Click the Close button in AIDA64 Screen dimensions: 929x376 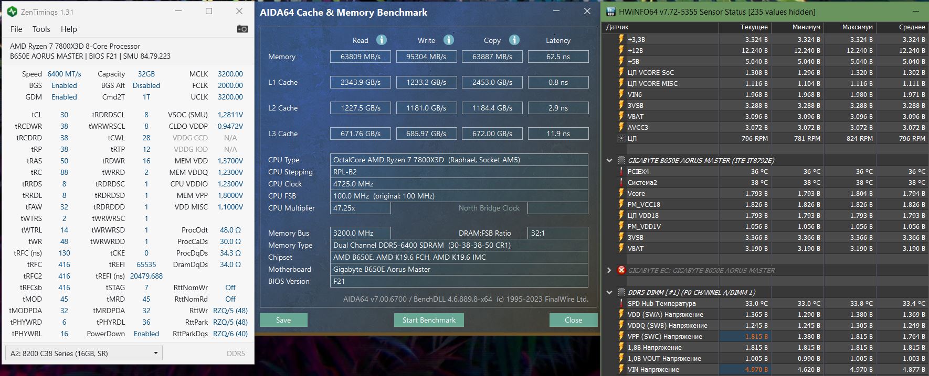point(573,320)
